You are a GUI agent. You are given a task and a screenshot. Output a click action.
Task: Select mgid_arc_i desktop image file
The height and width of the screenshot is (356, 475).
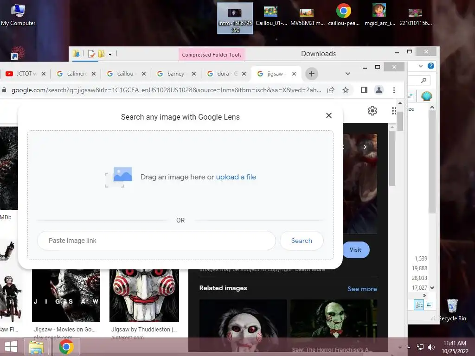point(379,15)
